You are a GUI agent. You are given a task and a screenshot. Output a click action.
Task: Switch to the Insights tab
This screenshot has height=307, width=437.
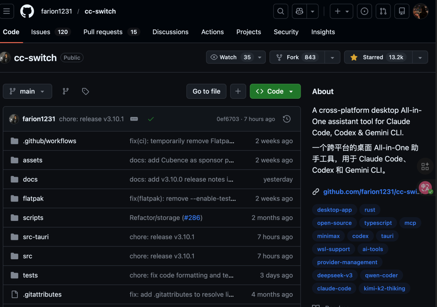pyautogui.click(x=323, y=32)
